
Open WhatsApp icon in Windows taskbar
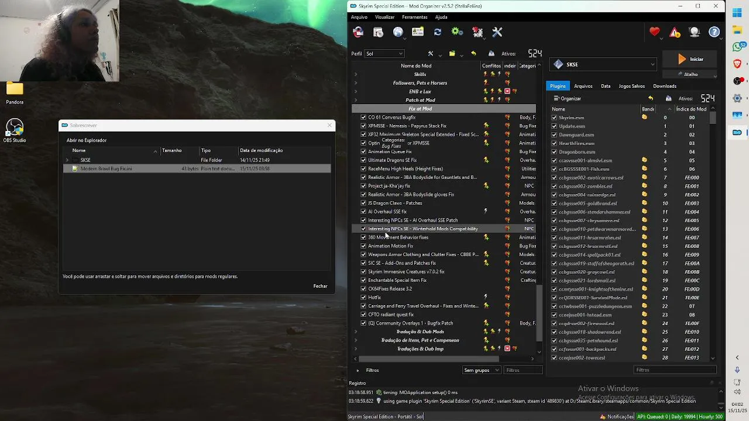737,46
